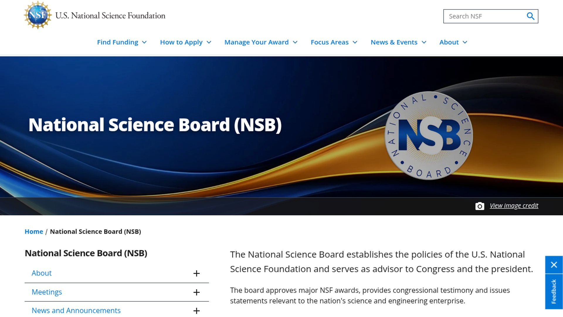
Task: Expand News and Announcements plus icon
Action: 196,311
